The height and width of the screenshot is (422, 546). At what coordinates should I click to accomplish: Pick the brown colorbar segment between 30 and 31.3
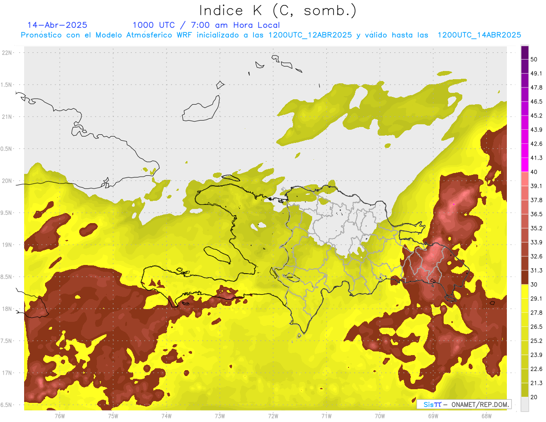pyautogui.click(x=525, y=278)
